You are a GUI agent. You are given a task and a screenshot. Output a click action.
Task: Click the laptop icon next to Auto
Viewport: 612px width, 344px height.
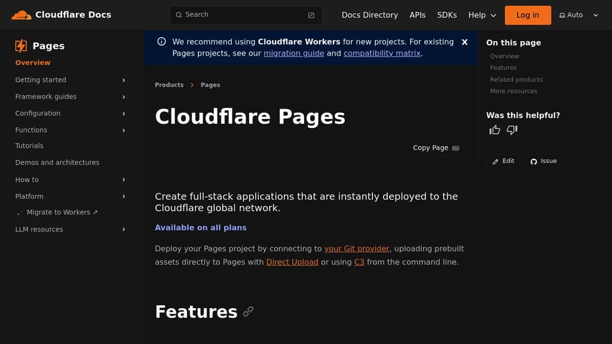[x=562, y=15]
